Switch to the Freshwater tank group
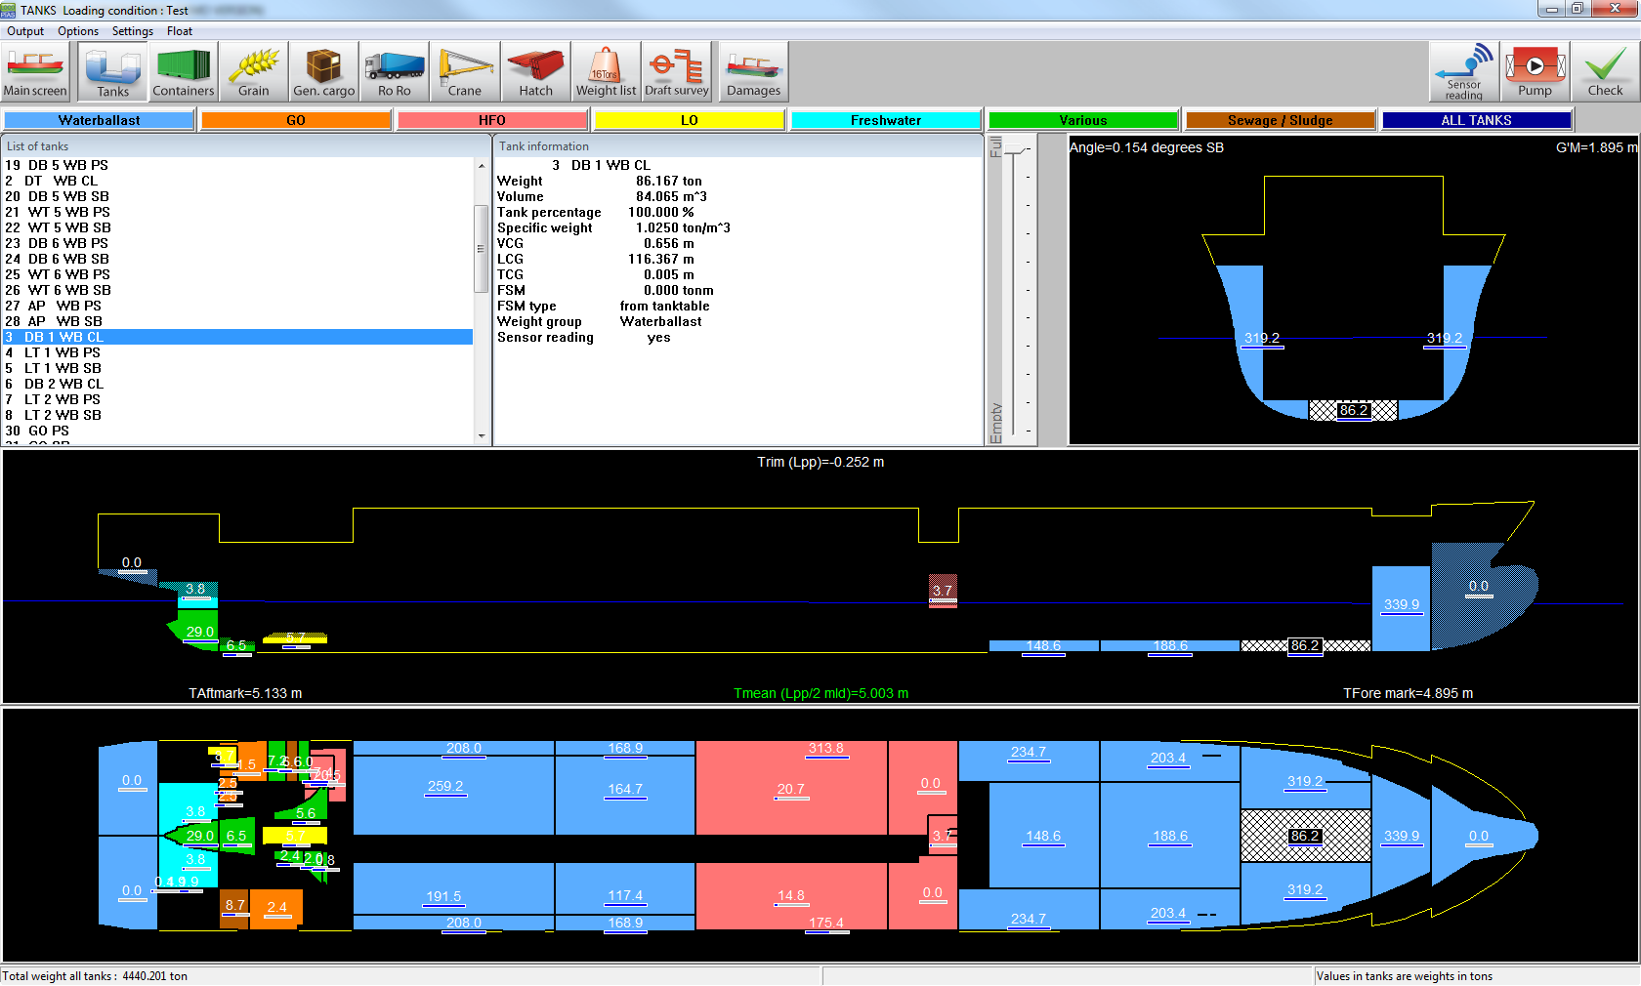This screenshot has width=1641, height=986. point(886,120)
